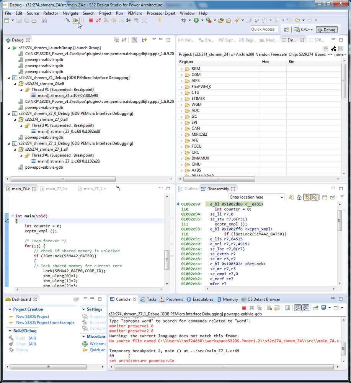Viewport: 351px width, 383px height.
Task: Open the PEMicro menu
Action: pyautogui.click(x=135, y=13)
